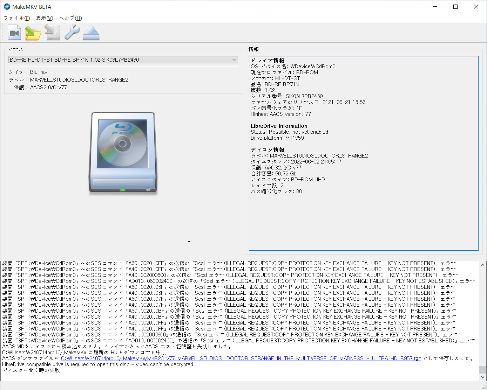The image size is (487, 390).
Task: Click the 情報 panel label
Action: click(x=253, y=49)
